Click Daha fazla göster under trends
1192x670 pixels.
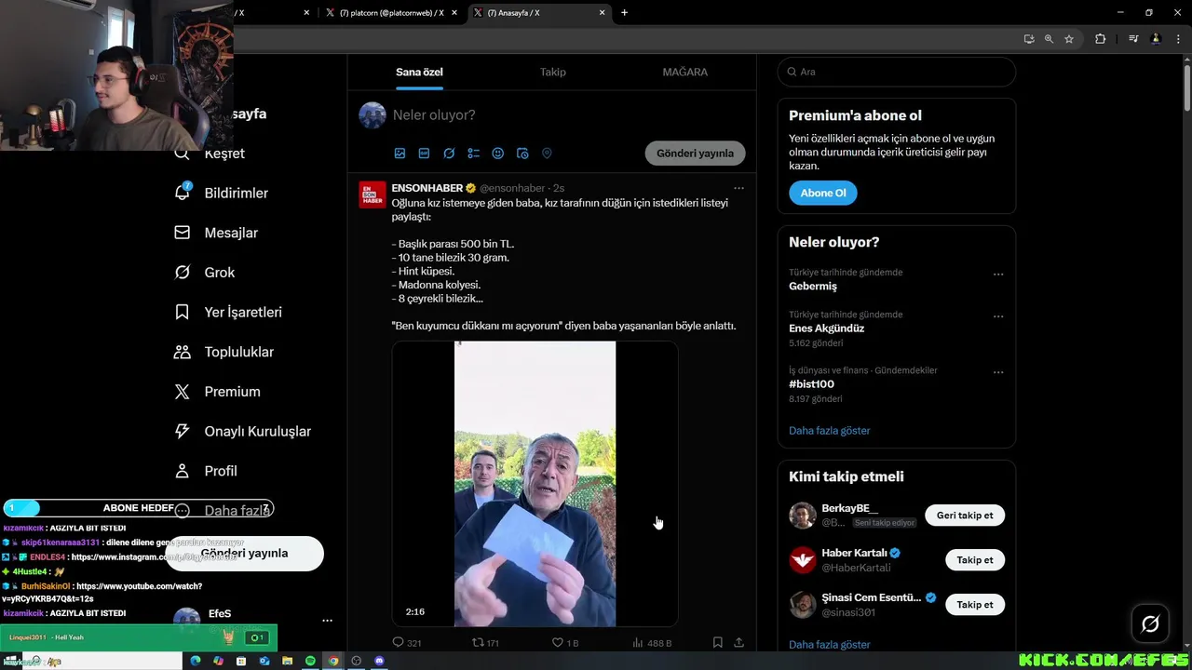830,431
